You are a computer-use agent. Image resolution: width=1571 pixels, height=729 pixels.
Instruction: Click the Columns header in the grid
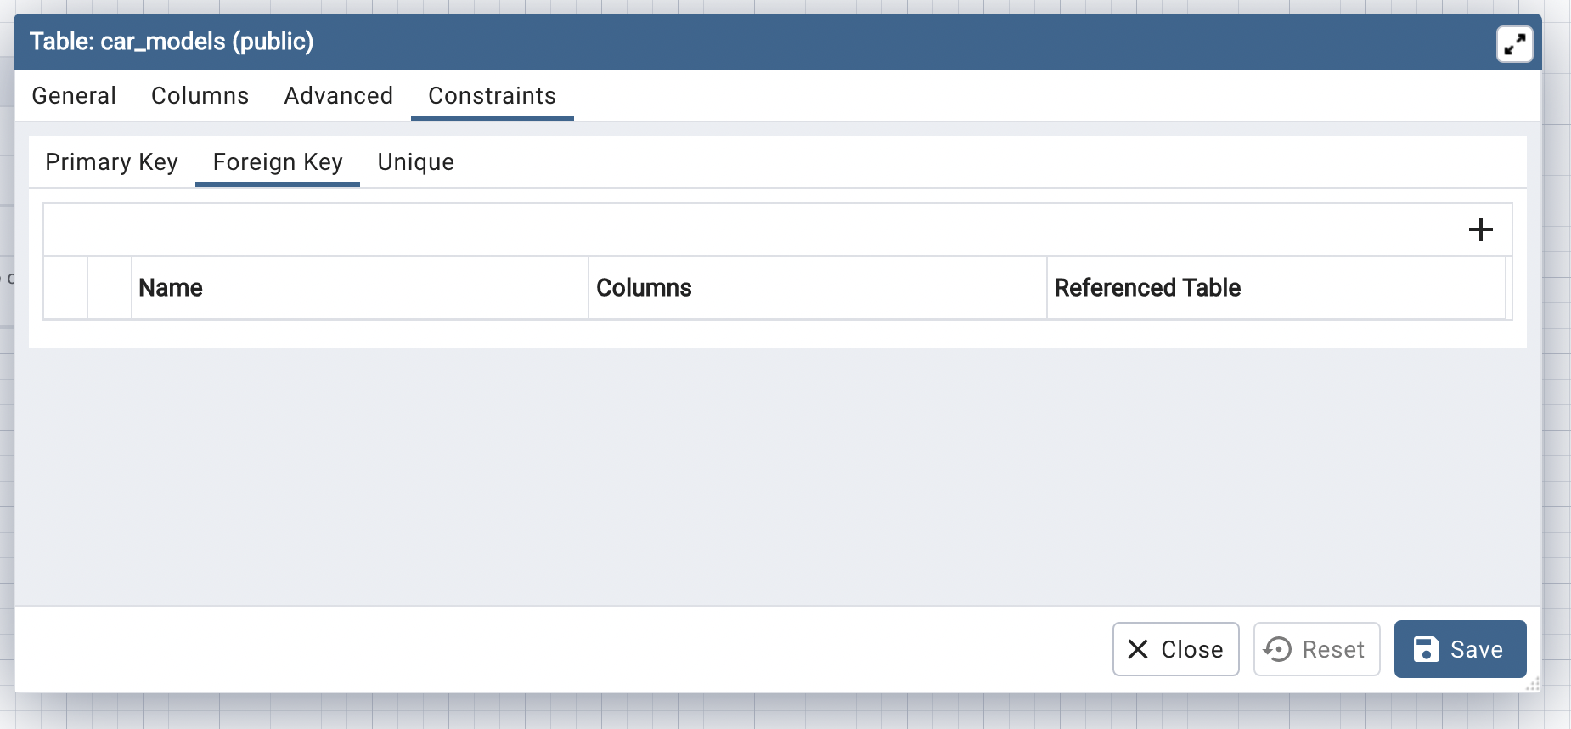[644, 288]
